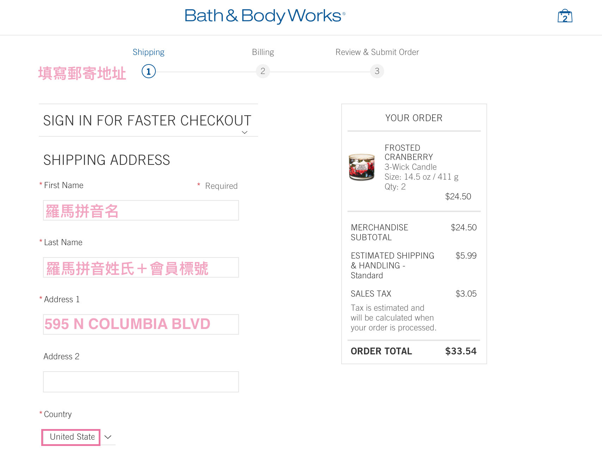The width and height of the screenshot is (602, 453).
Task: Click the First Name input field
Action: coord(141,210)
